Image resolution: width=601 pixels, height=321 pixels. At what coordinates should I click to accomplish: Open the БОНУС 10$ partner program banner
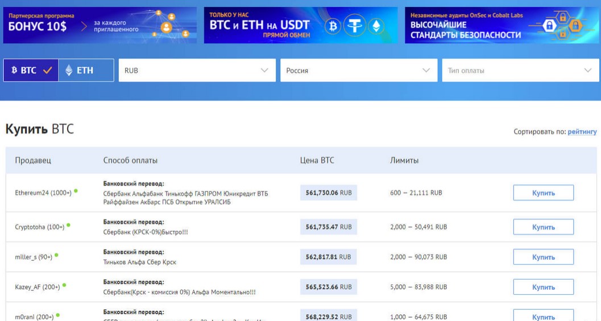(100, 25)
